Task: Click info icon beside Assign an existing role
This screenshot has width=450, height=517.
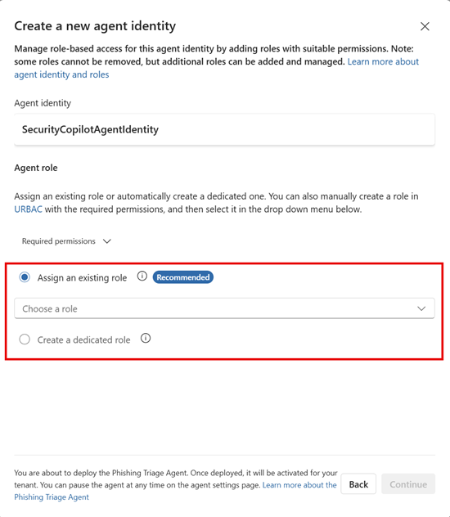Action: 142,276
